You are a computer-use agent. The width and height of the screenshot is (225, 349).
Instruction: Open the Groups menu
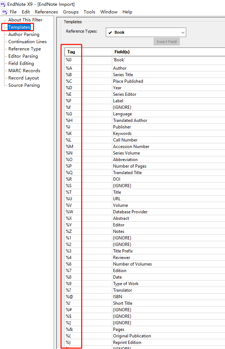coord(71,12)
